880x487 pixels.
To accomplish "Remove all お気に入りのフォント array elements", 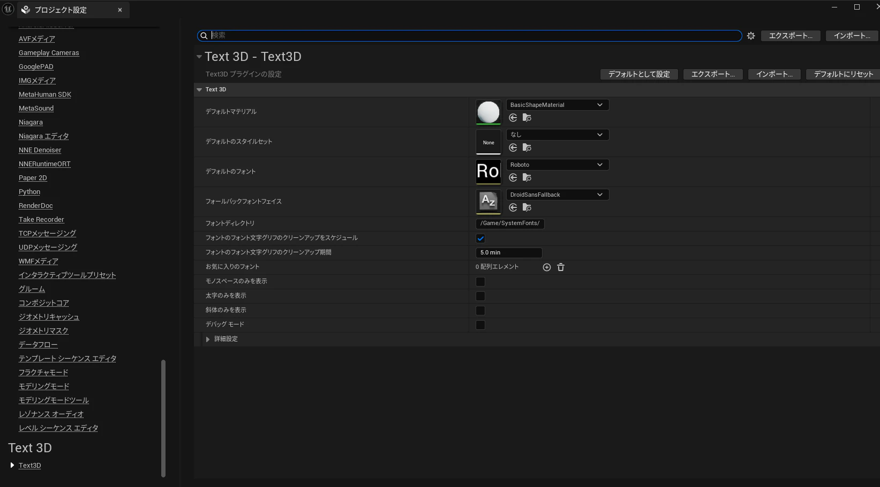I will (x=561, y=267).
